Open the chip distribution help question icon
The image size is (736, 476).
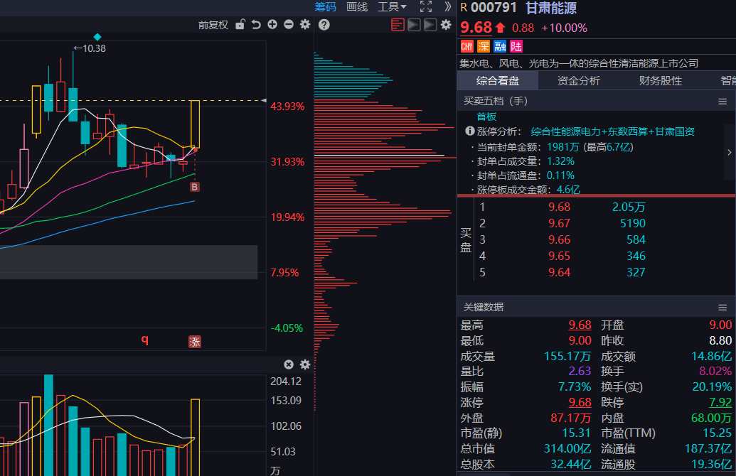[x=324, y=25]
